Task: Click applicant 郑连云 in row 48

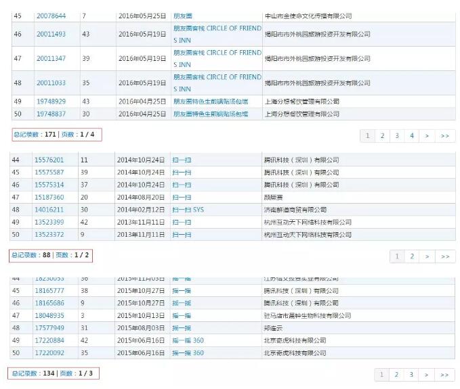Action: click(x=273, y=328)
